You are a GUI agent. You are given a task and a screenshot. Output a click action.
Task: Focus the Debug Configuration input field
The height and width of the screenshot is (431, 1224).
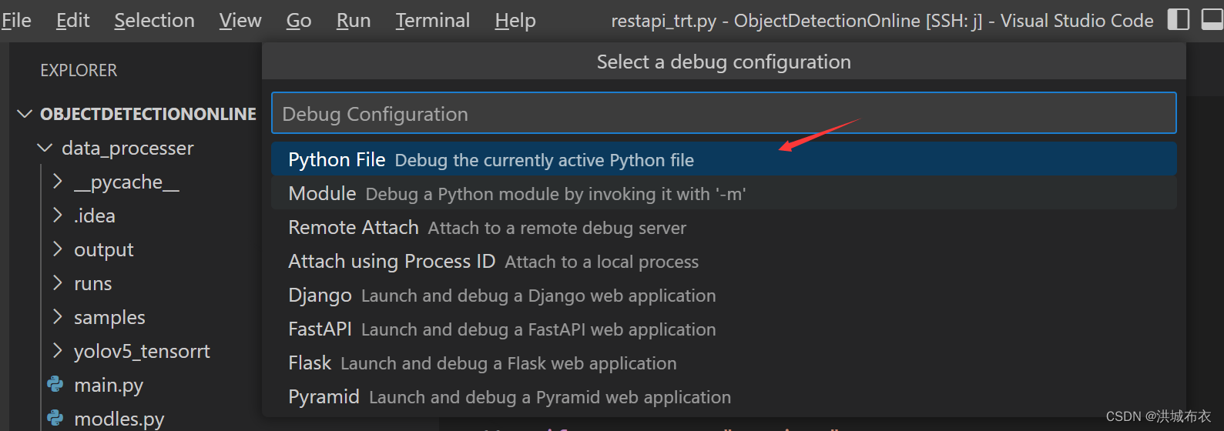(x=723, y=114)
